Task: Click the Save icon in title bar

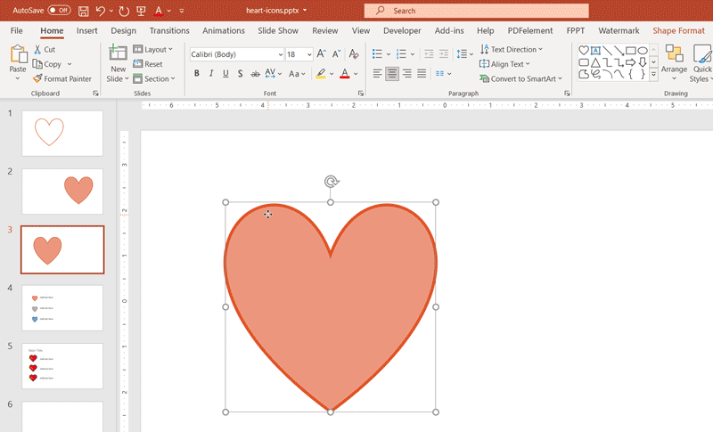Action: point(83,11)
